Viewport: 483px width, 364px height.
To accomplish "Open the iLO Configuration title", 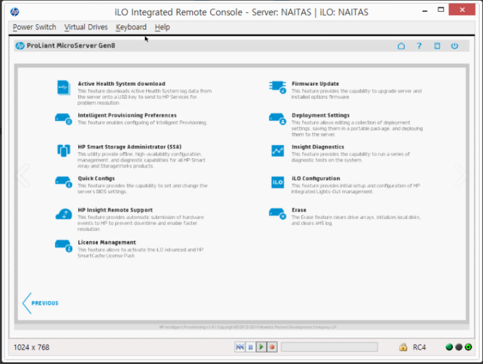I will click(x=316, y=178).
